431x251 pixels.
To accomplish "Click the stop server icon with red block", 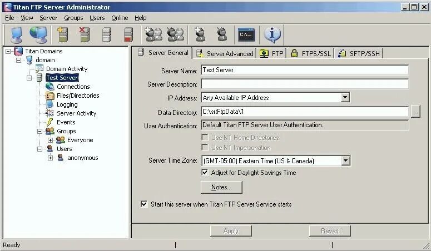I will tap(128, 34).
